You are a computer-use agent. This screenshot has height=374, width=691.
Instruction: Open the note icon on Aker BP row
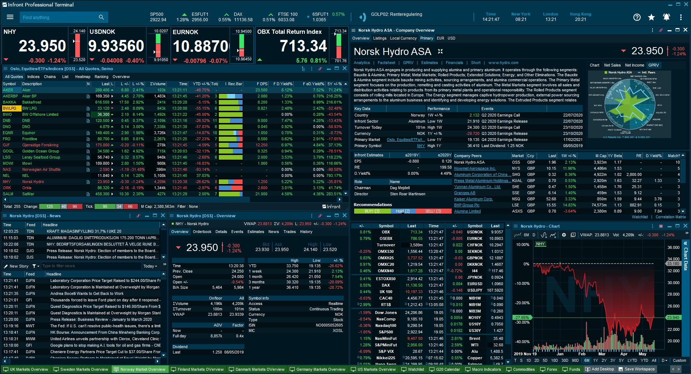88,96
